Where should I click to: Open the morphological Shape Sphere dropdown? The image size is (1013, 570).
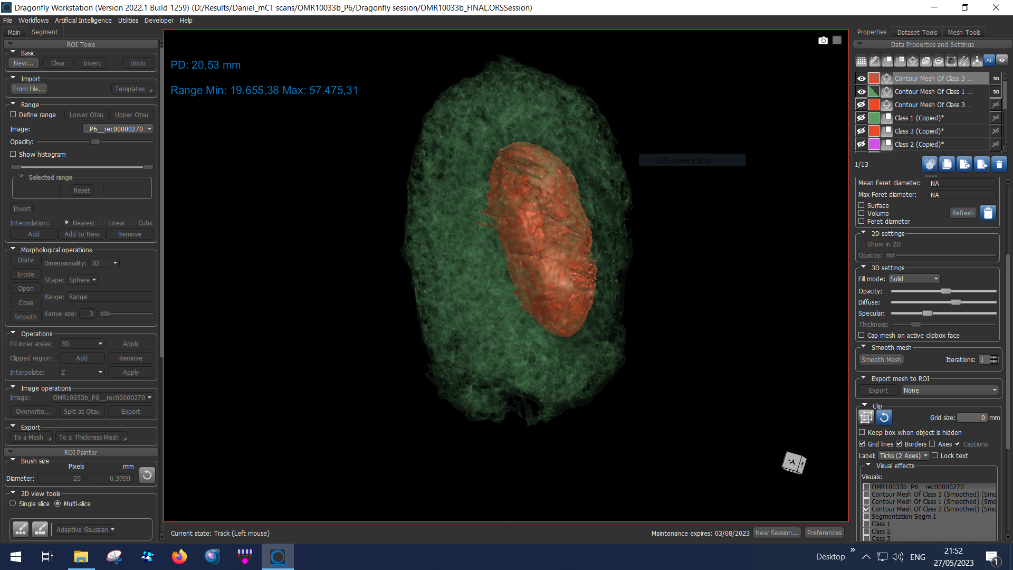click(x=83, y=280)
